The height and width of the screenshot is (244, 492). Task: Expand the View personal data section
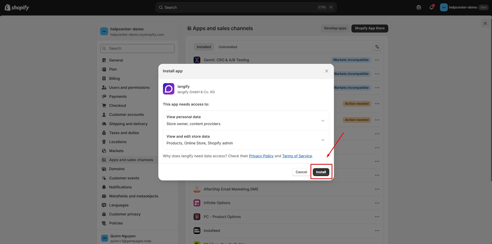323,120
